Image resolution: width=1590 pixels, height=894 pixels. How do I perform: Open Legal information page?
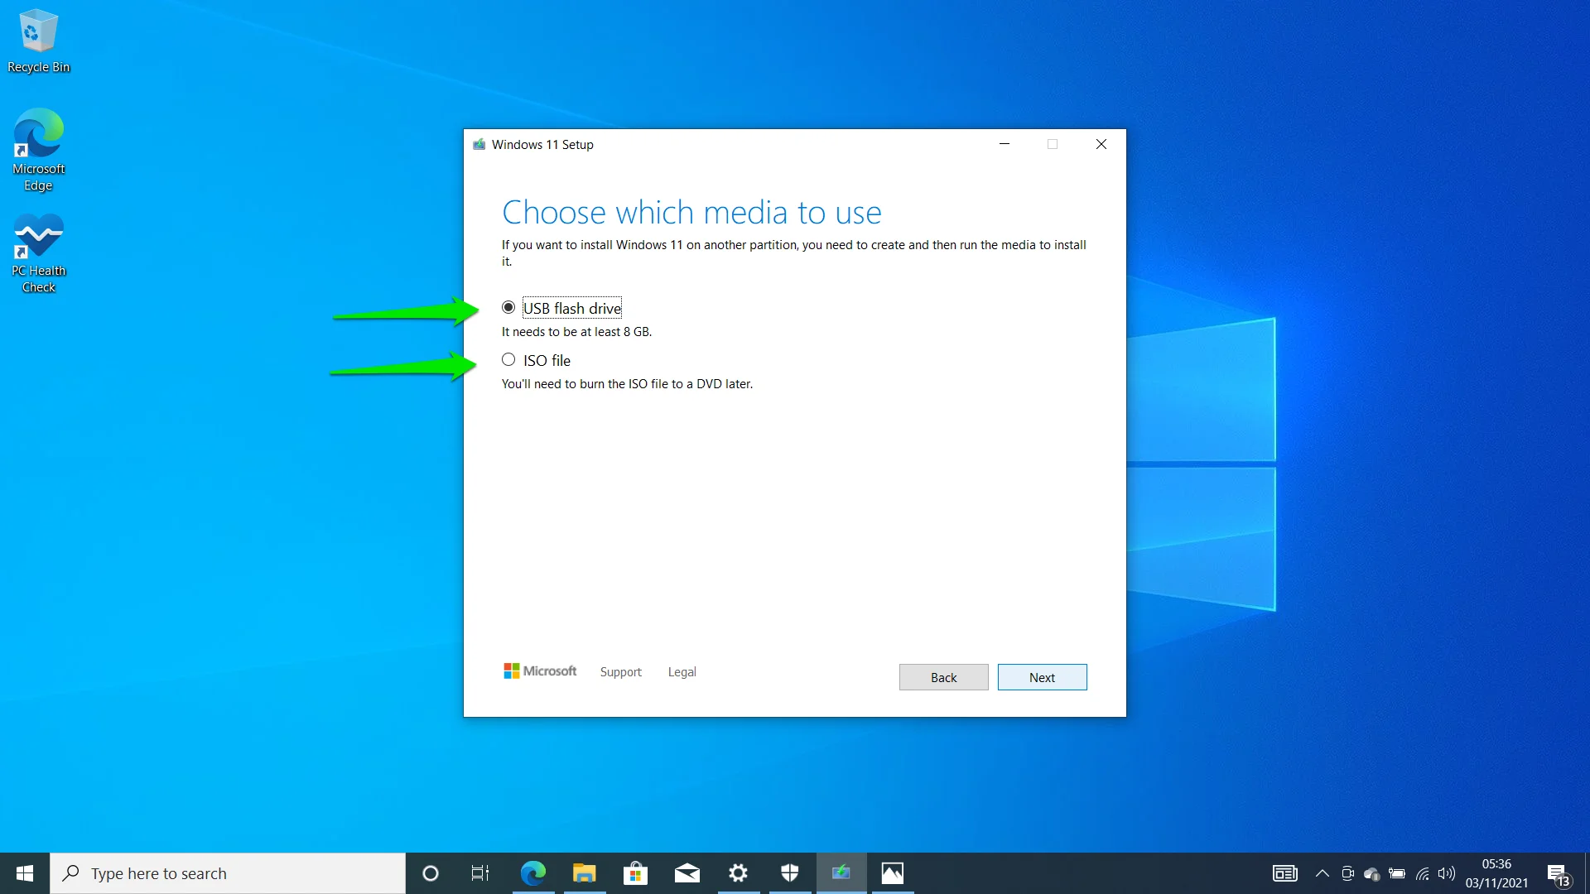pyautogui.click(x=681, y=670)
